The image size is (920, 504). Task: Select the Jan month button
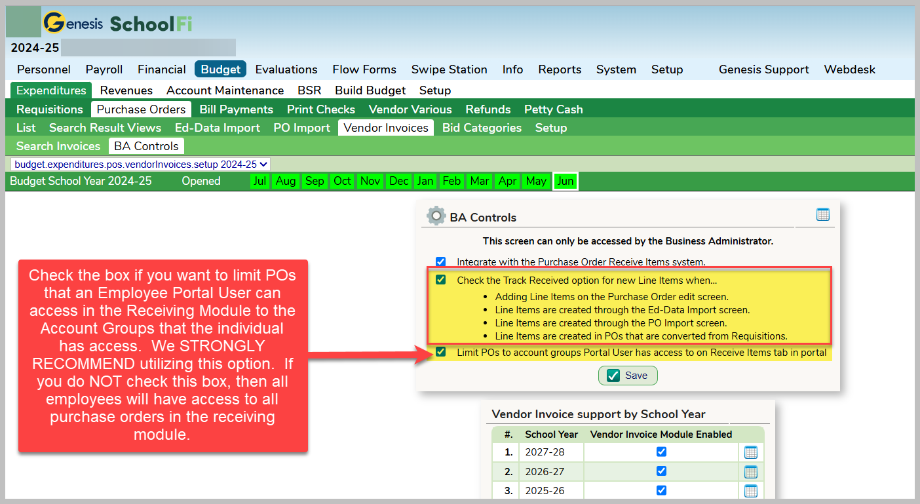(425, 181)
